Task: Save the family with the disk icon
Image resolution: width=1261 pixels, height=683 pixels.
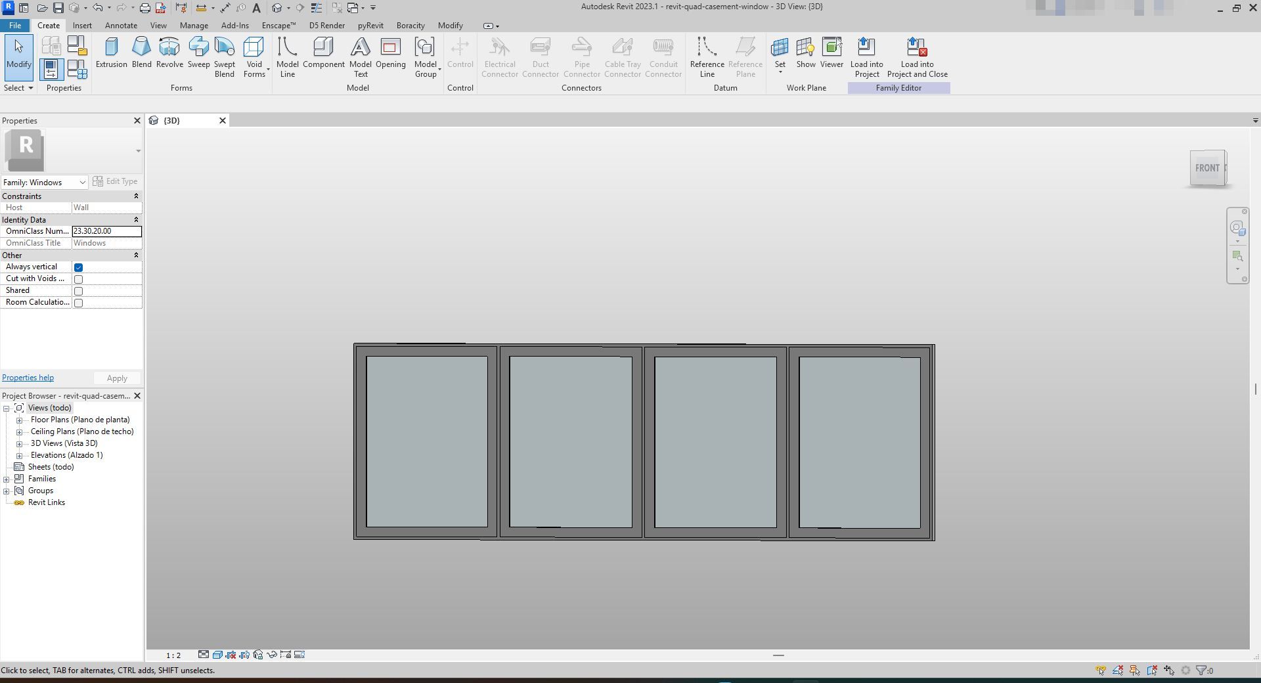Action: pos(58,8)
